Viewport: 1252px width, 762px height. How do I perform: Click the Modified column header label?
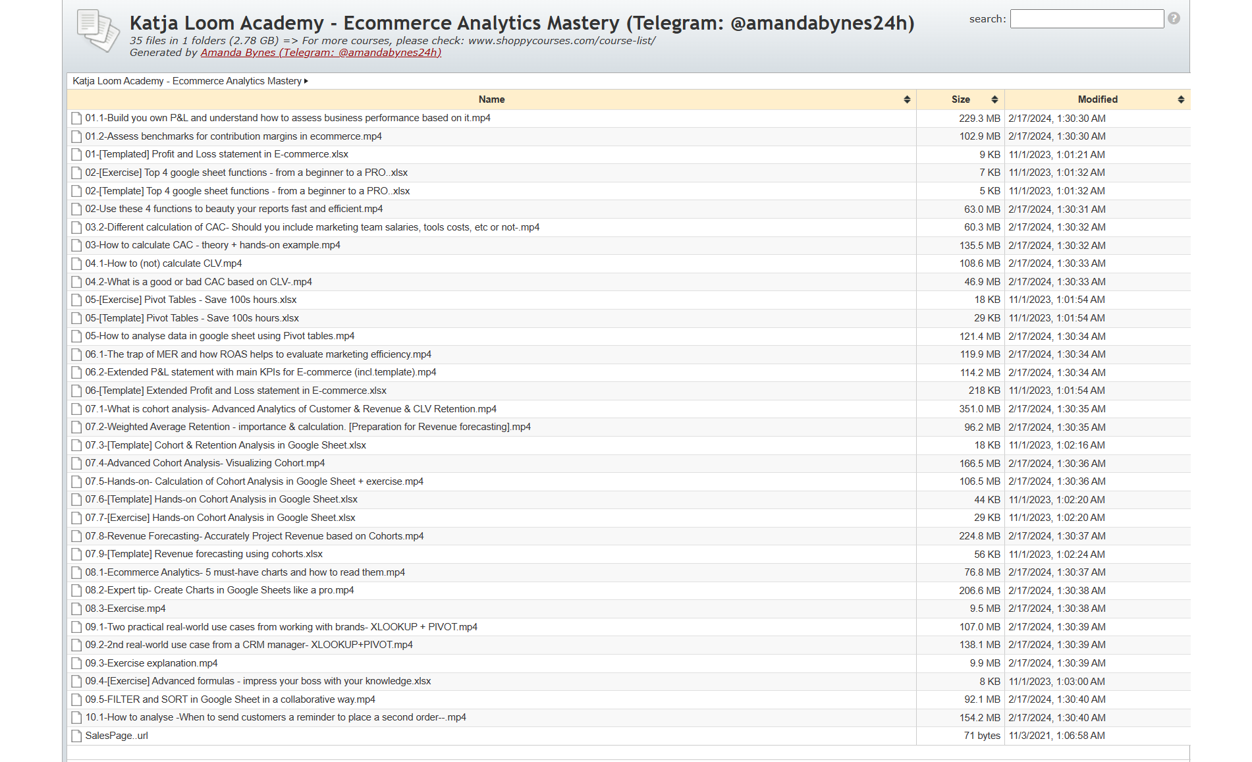pos(1097,99)
